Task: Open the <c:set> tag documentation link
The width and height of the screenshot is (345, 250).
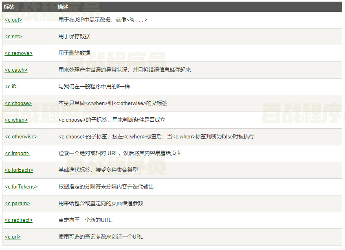Action: [12, 36]
